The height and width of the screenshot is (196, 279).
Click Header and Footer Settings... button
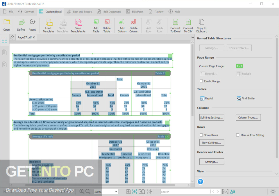pyautogui.click(x=212, y=162)
